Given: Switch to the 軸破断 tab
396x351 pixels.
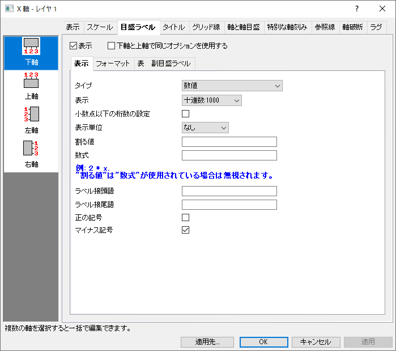Looking at the screenshot, I should [352, 27].
